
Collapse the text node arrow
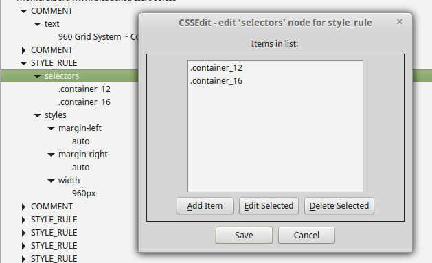tap(38, 24)
